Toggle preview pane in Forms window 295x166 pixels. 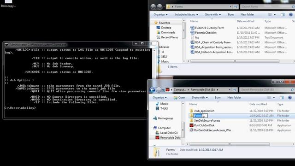click(283, 14)
